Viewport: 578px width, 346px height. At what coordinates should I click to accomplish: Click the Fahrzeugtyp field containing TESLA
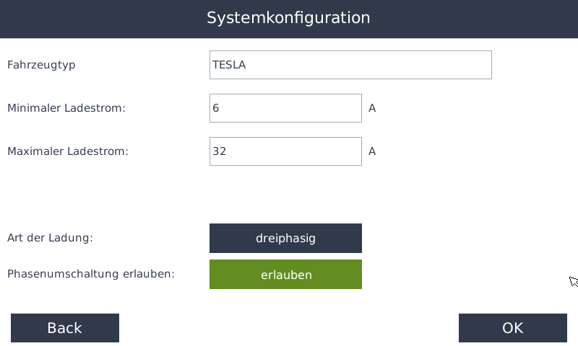(350, 65)
